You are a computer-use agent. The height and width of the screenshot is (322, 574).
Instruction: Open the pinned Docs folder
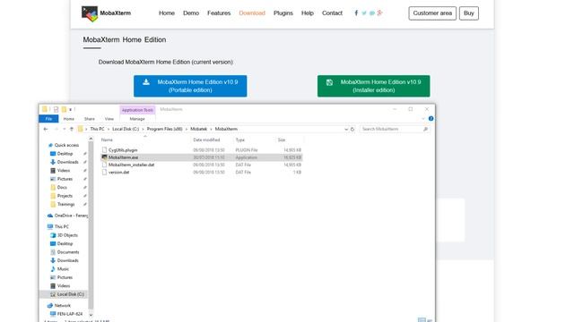[x=62, y=187]
